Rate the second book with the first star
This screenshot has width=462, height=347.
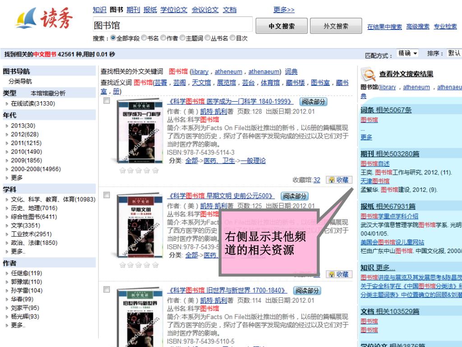click(x=123, y=265)
